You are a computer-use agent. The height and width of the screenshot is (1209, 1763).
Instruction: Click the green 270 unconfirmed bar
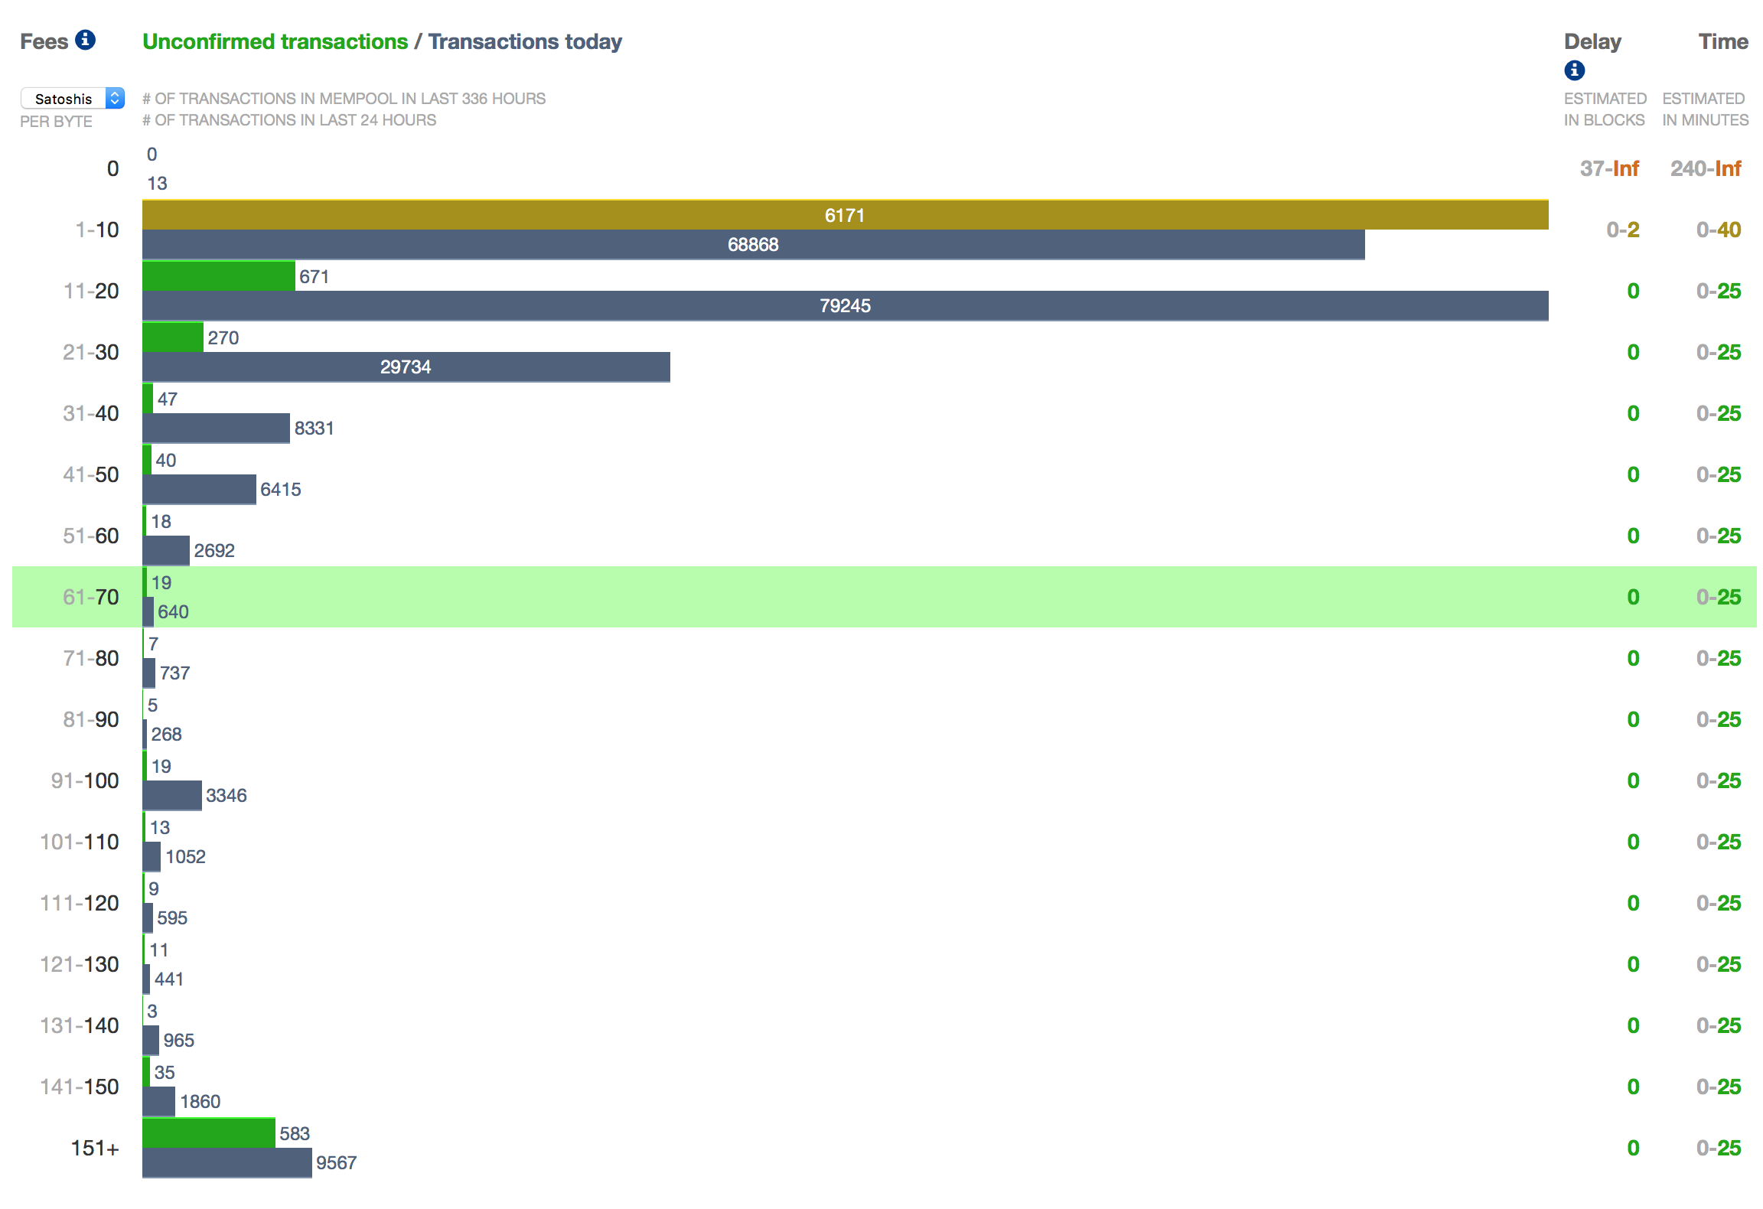tap(173, 337)
